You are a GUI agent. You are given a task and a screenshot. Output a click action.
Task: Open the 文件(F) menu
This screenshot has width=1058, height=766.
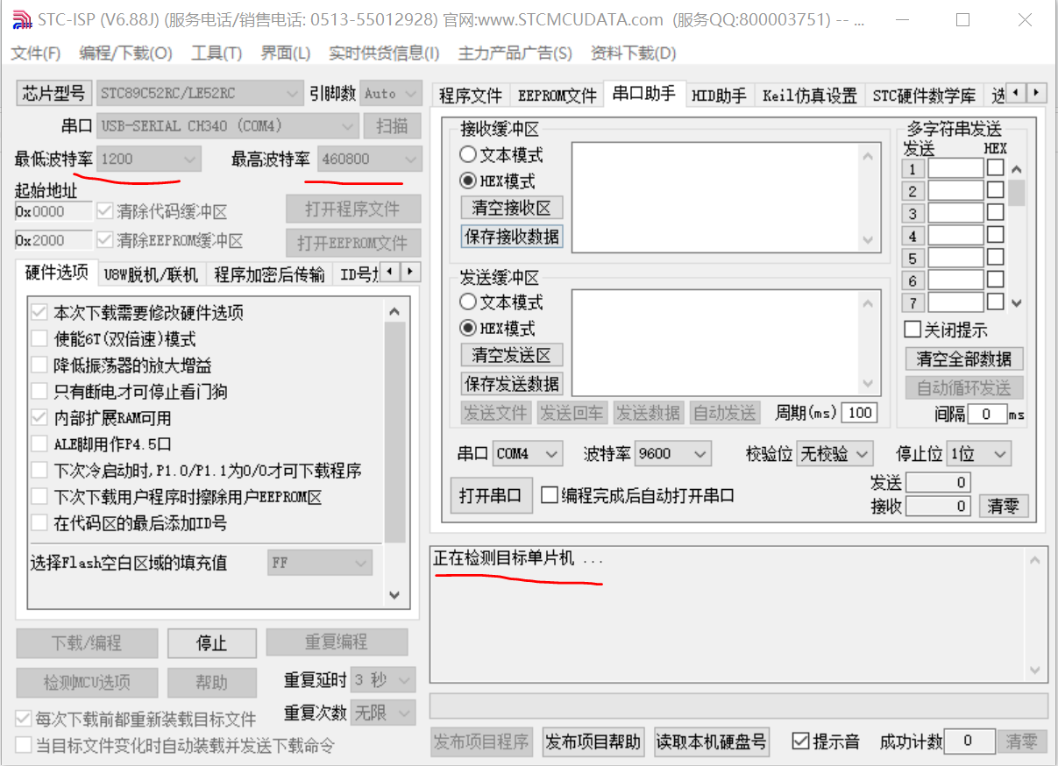click(36, 53)
